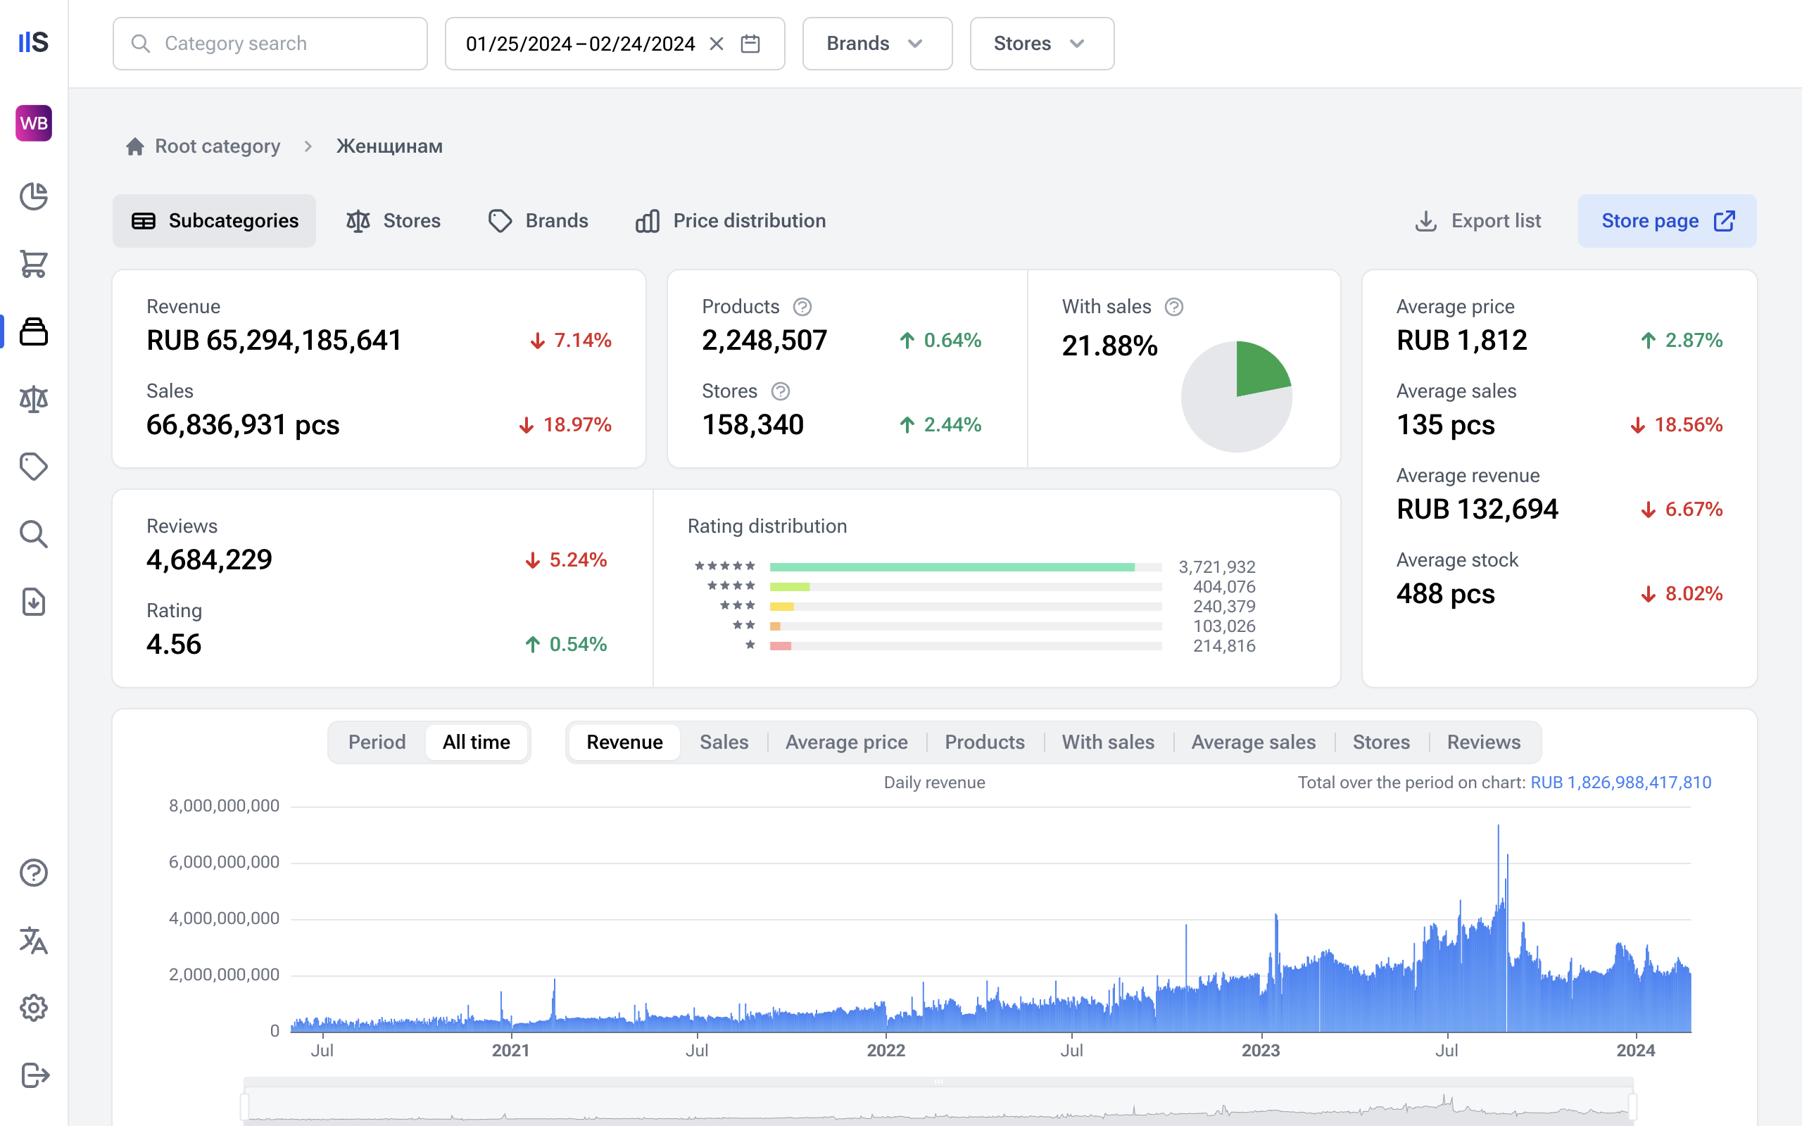Click the magnifier search sidebar icon

34,534
